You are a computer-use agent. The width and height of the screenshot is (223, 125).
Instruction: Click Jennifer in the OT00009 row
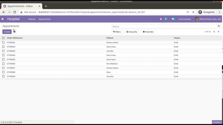(x=110, y=76)
